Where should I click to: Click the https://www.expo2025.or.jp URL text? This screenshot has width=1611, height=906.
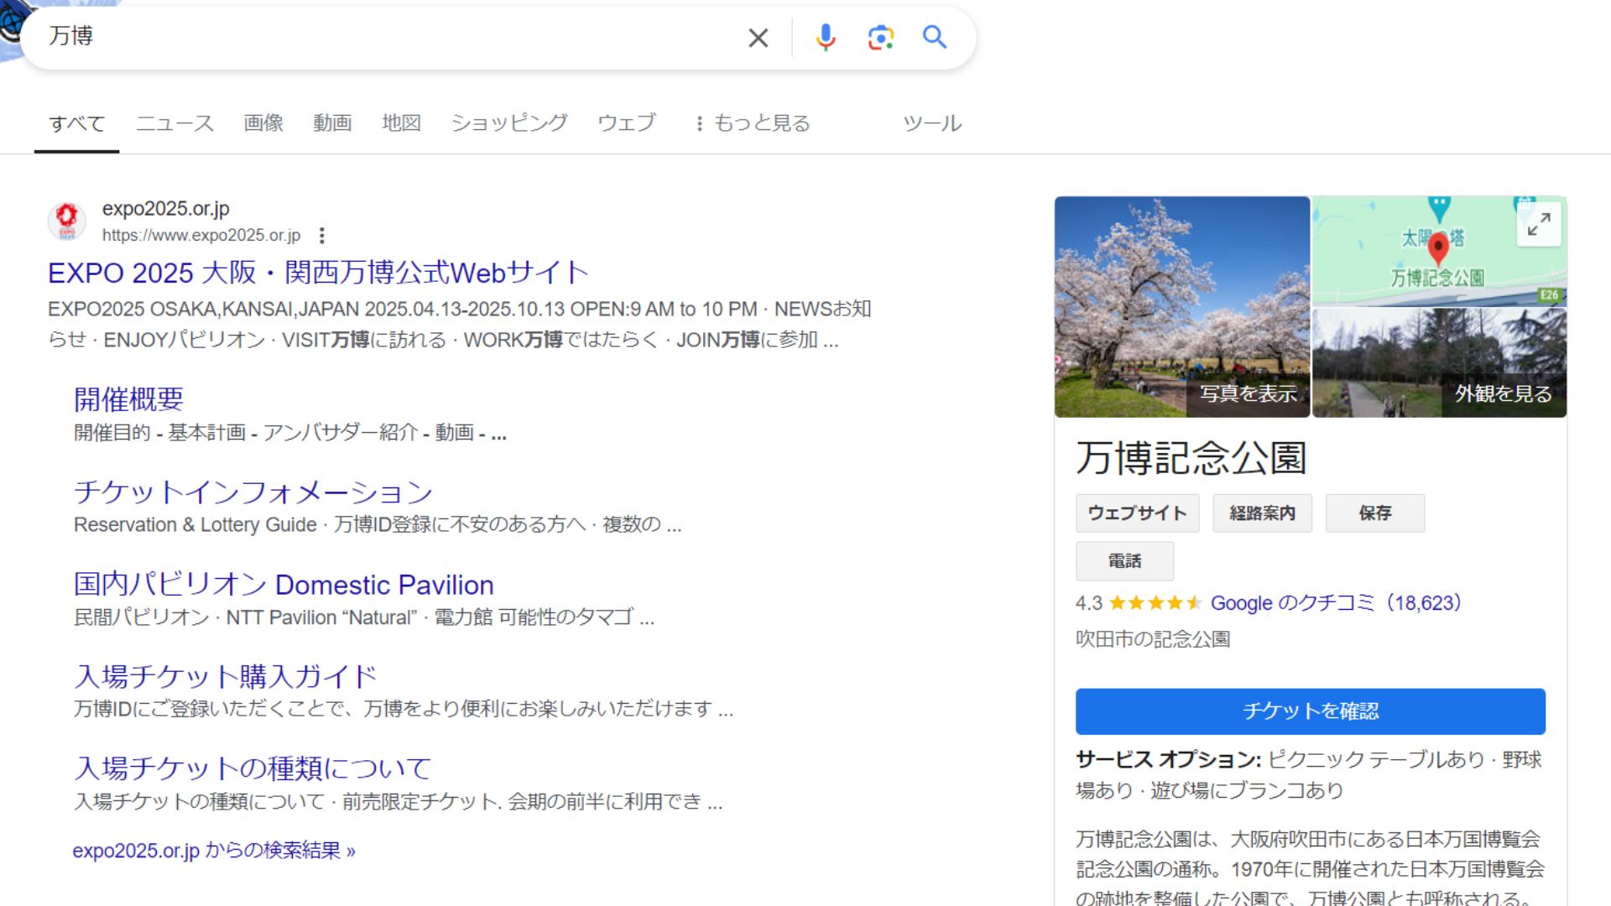pos(201,236)
